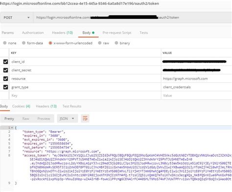
Task: Open the JSON format dropdown
Action: coord(67,119)
